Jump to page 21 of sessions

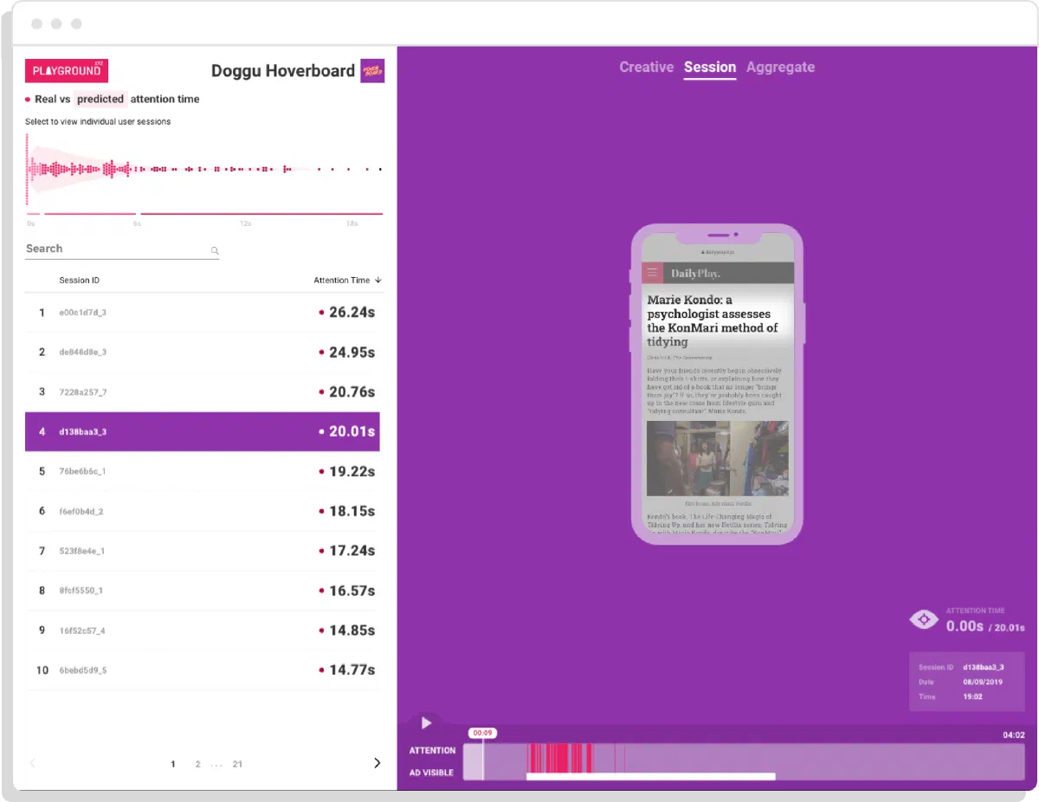coord(237,764)
